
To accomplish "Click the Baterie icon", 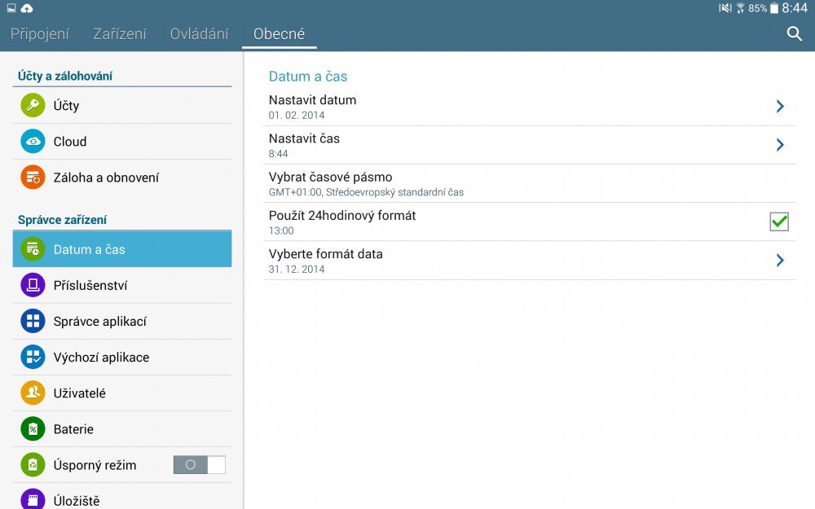I will click(x=33, y=428).
